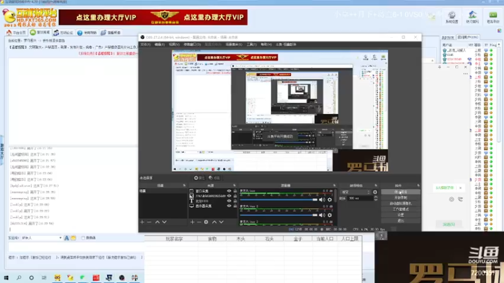Open scene transition properties gear

coord(375,192)
